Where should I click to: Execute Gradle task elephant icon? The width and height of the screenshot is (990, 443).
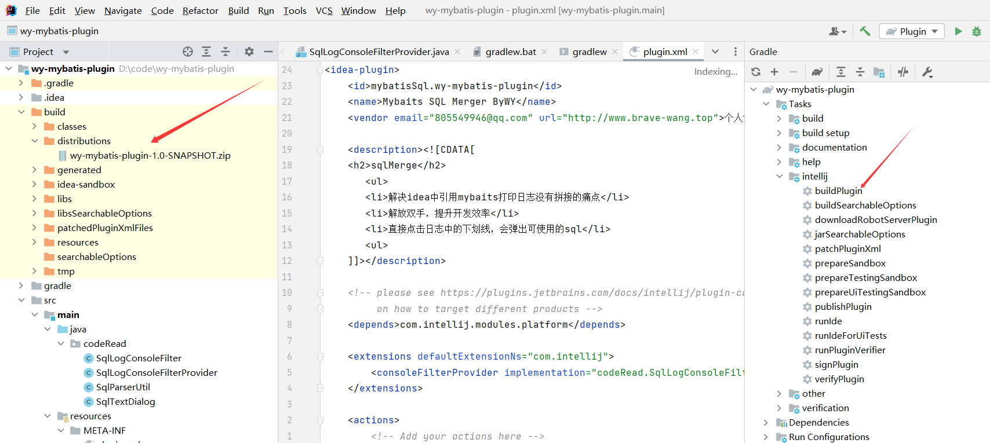pos(817,72)
